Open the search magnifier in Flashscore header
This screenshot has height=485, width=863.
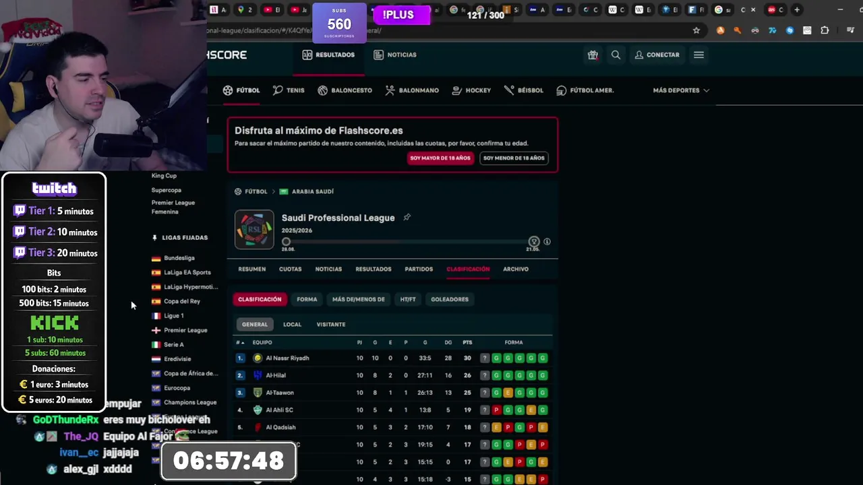coord(616,55)
